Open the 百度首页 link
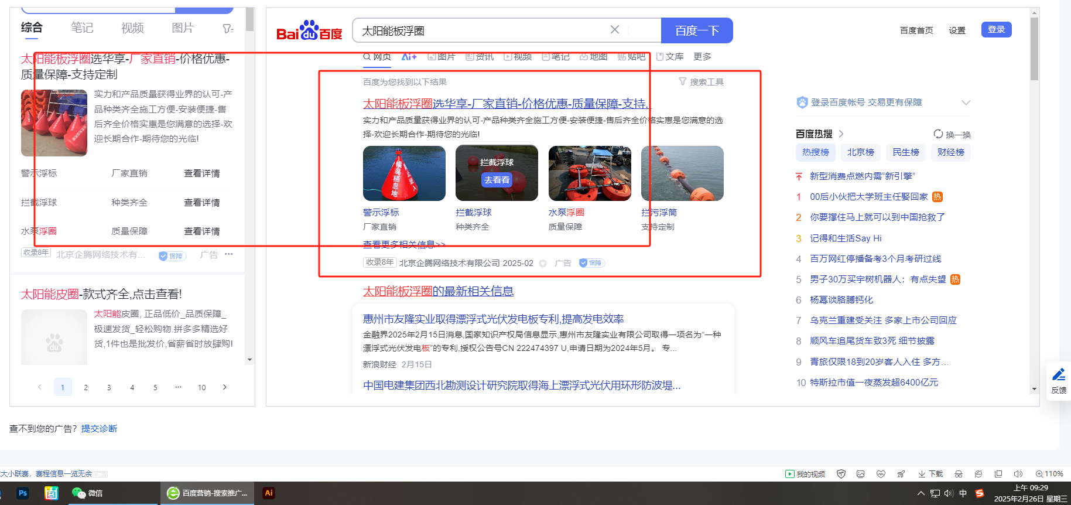 (x=916, y=30)
